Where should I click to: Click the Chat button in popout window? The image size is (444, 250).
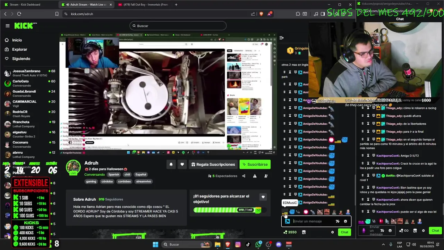[x=435, y=231]
